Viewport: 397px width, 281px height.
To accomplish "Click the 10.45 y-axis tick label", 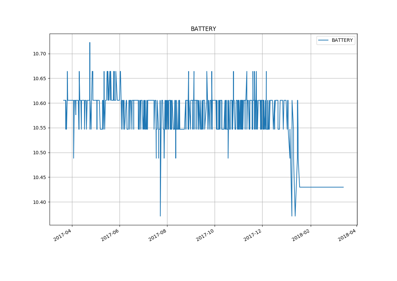I will (x=40, y=177).
